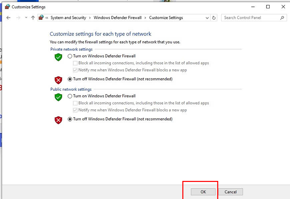Open Windows Defender Firewall breadcrumb
The height and width of the screenshot is (199, 290).
(117, 18)
